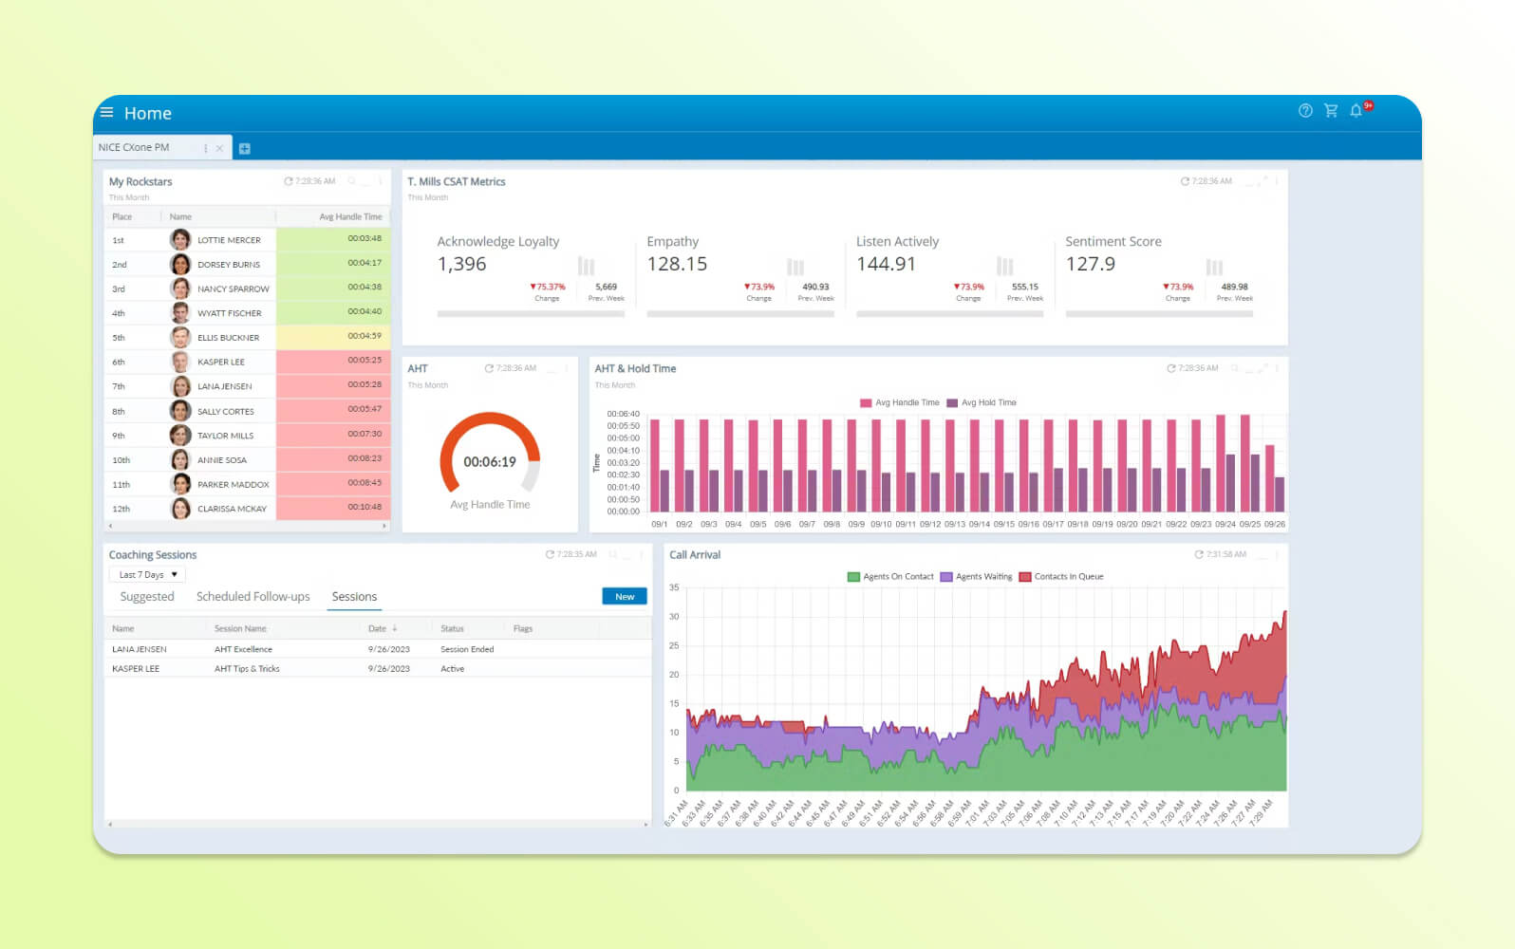Click the Coaching Sessions horizontal scrollbar
This screenshot has height=949, width=1515.
click(x=378, y=824)
